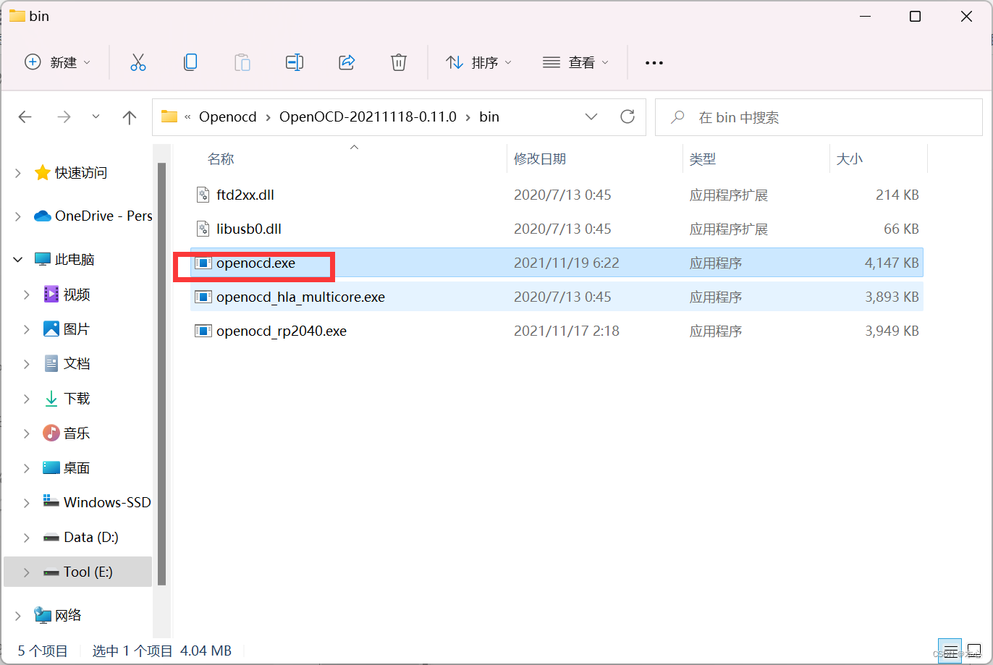
Task: Select 文档 in the navigation pane
Action: pos(77,363)
